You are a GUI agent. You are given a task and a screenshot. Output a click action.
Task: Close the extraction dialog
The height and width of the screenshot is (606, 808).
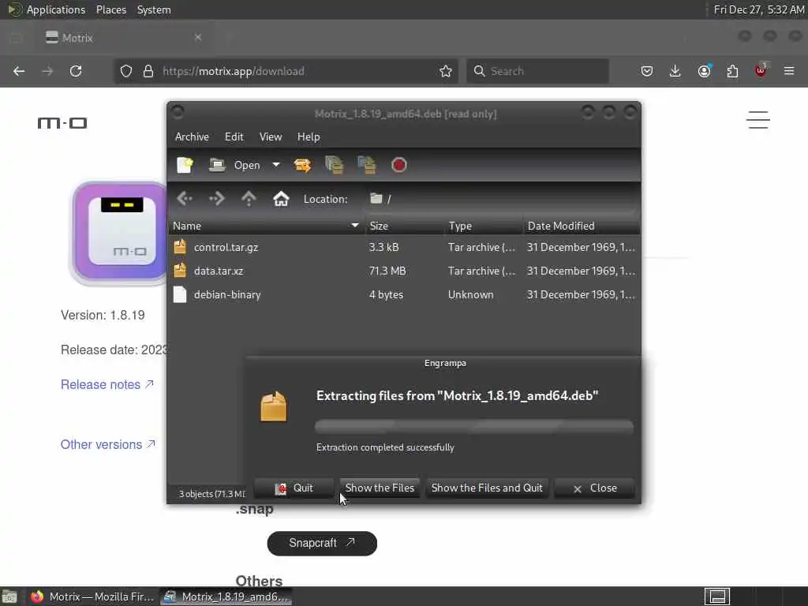pos(595,488)
